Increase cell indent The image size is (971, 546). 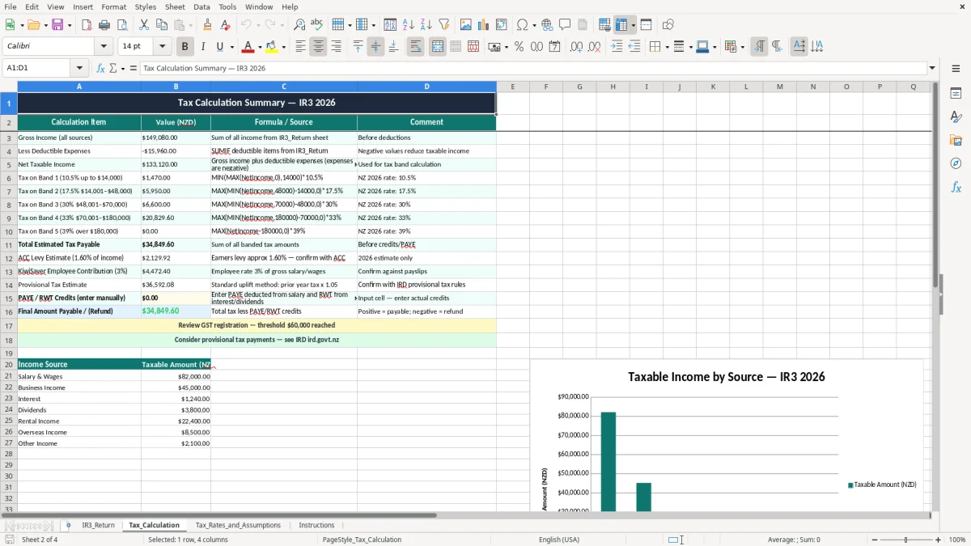click(x=617, y=47)
